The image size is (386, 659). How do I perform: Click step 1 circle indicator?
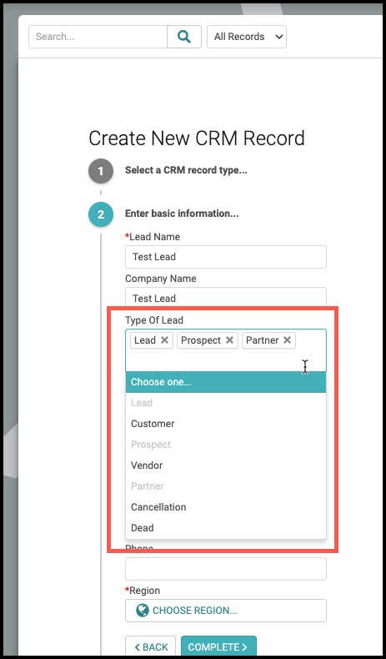click(101, 171)
